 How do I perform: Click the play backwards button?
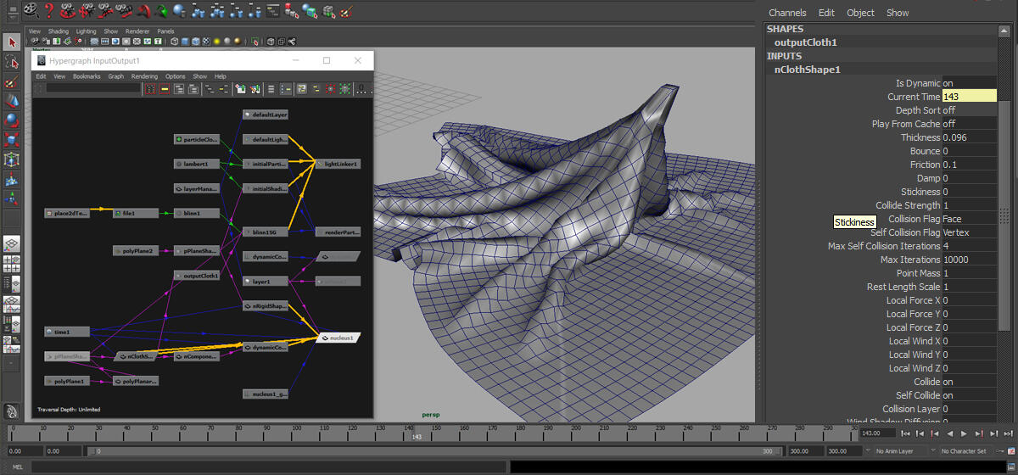pyautogui.click(x=949, y=433)
